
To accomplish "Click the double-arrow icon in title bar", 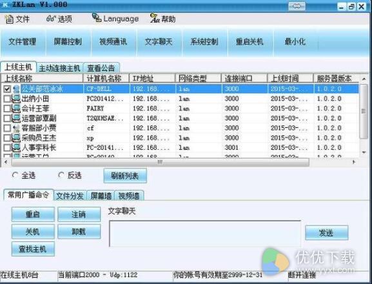I will [297, 6].
